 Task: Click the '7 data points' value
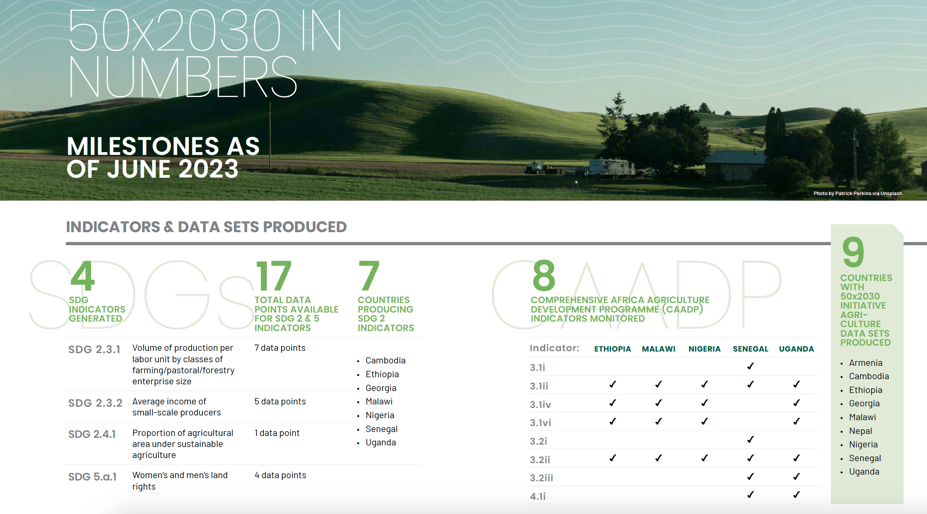pyautogui.click(x=280, y=348)
